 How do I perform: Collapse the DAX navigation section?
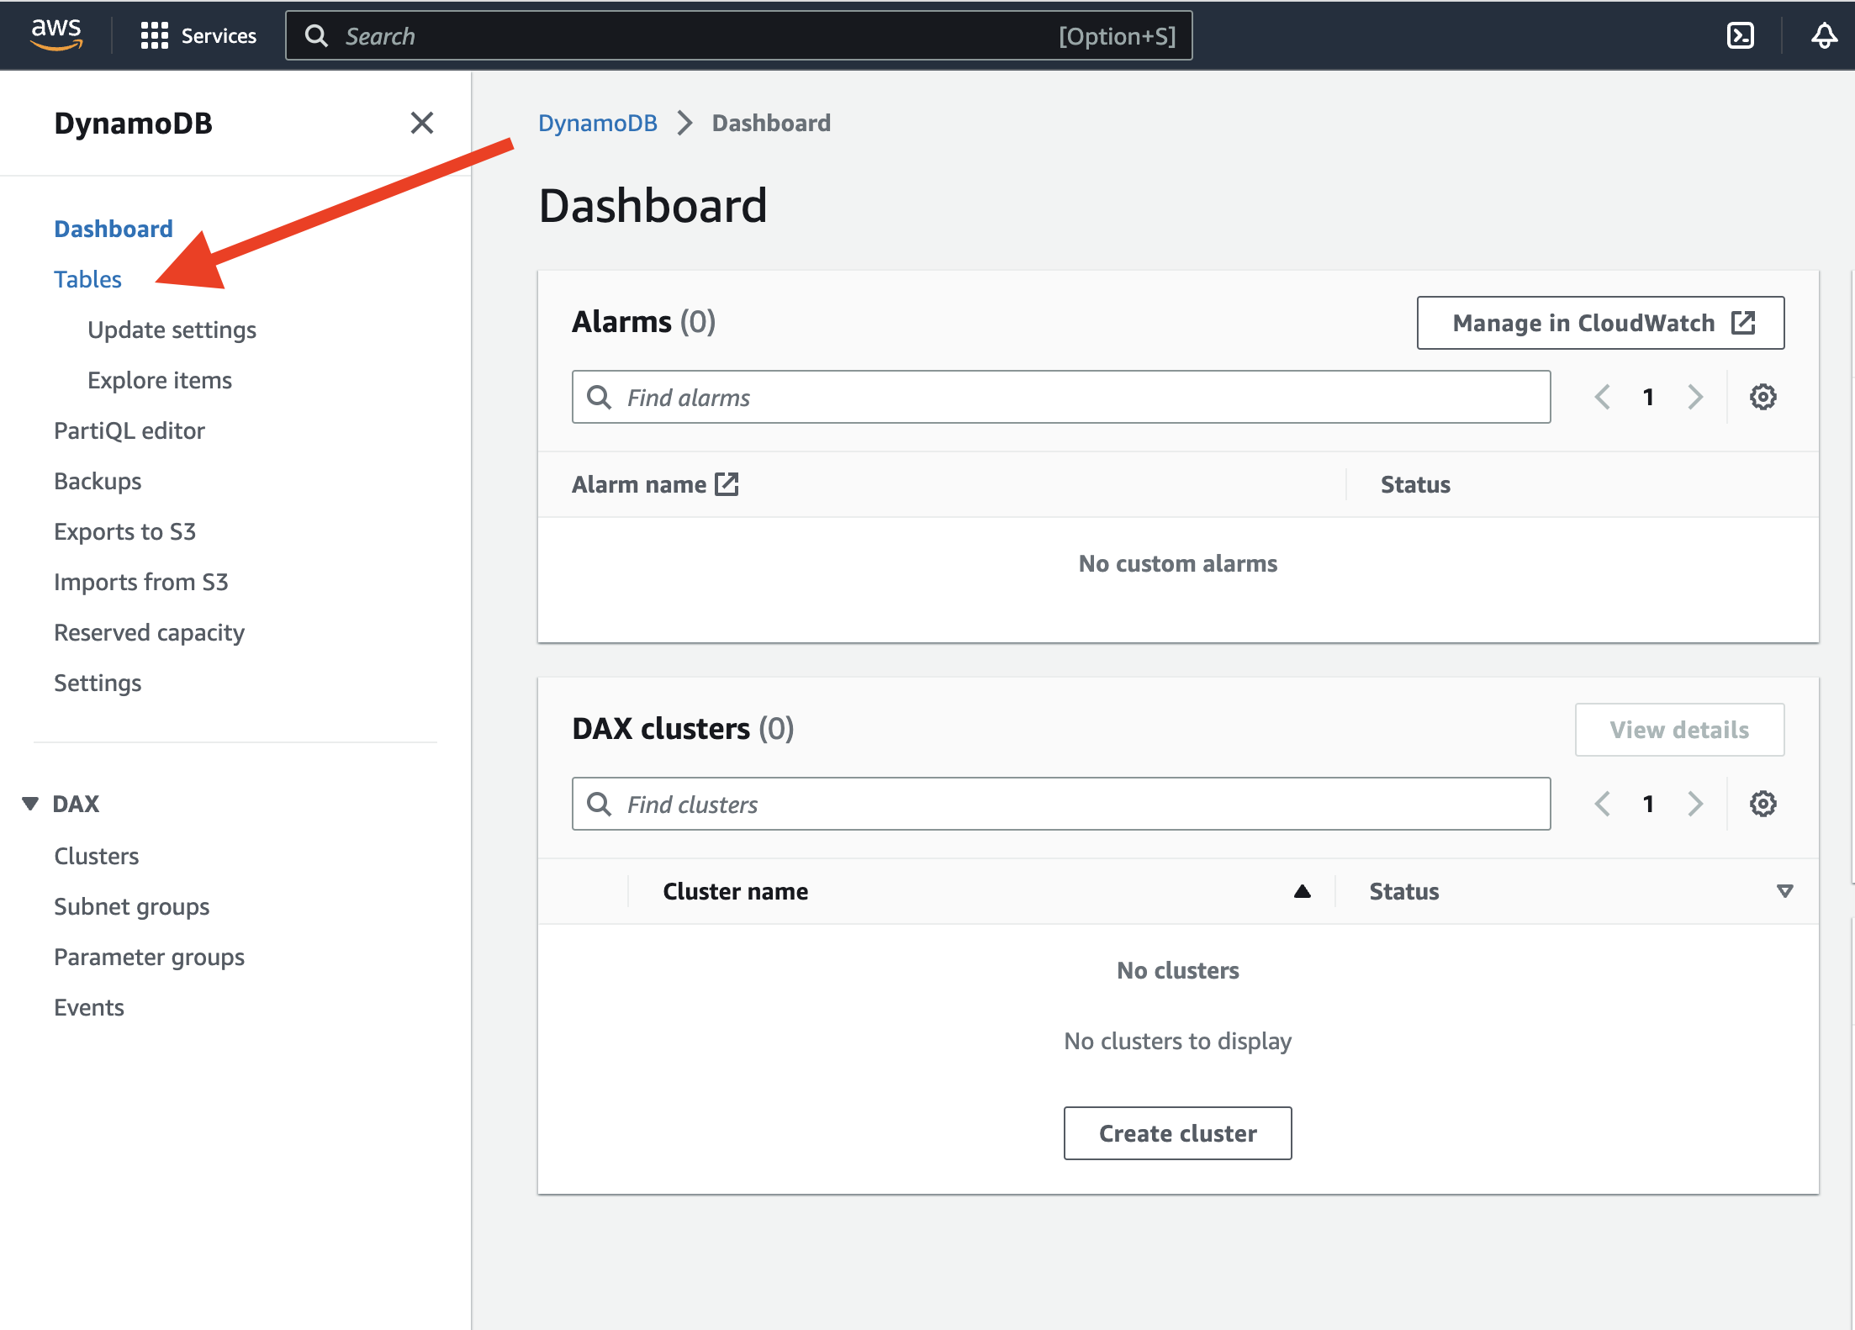tap(30, 804)
